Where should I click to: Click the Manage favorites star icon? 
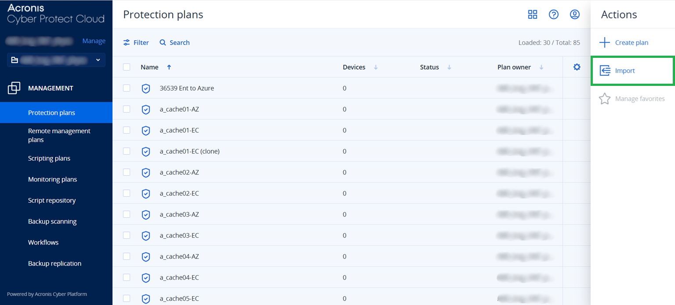(605, 99)
